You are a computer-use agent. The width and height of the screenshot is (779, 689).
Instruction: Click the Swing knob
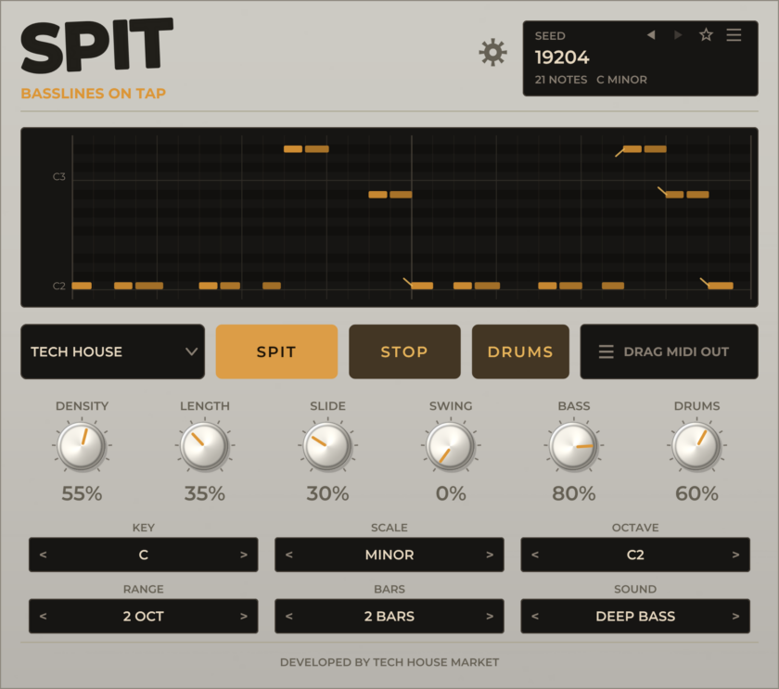451,446
